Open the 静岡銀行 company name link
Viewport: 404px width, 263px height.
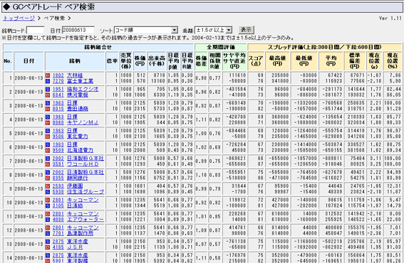coord(77,178)
